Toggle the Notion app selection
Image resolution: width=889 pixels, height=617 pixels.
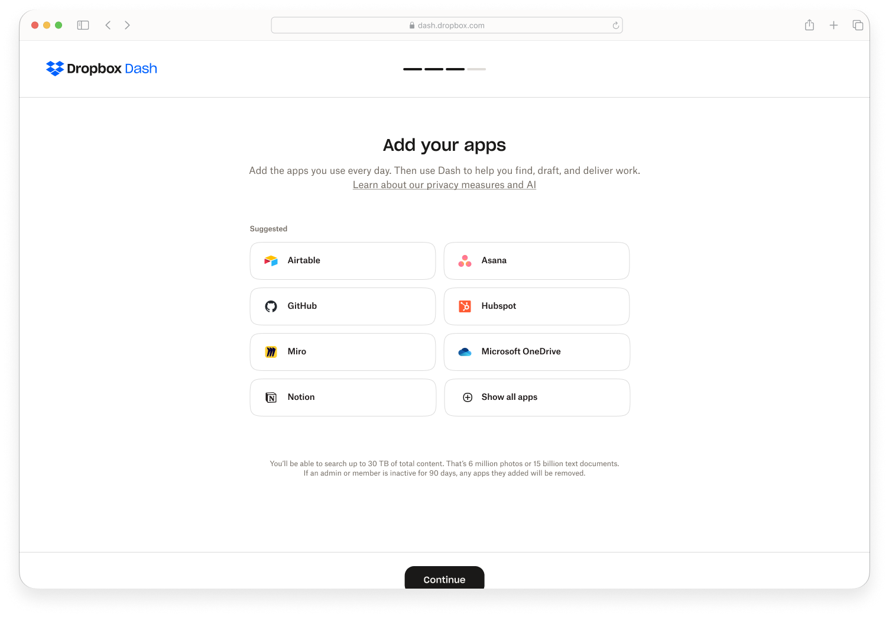(342, 397)
